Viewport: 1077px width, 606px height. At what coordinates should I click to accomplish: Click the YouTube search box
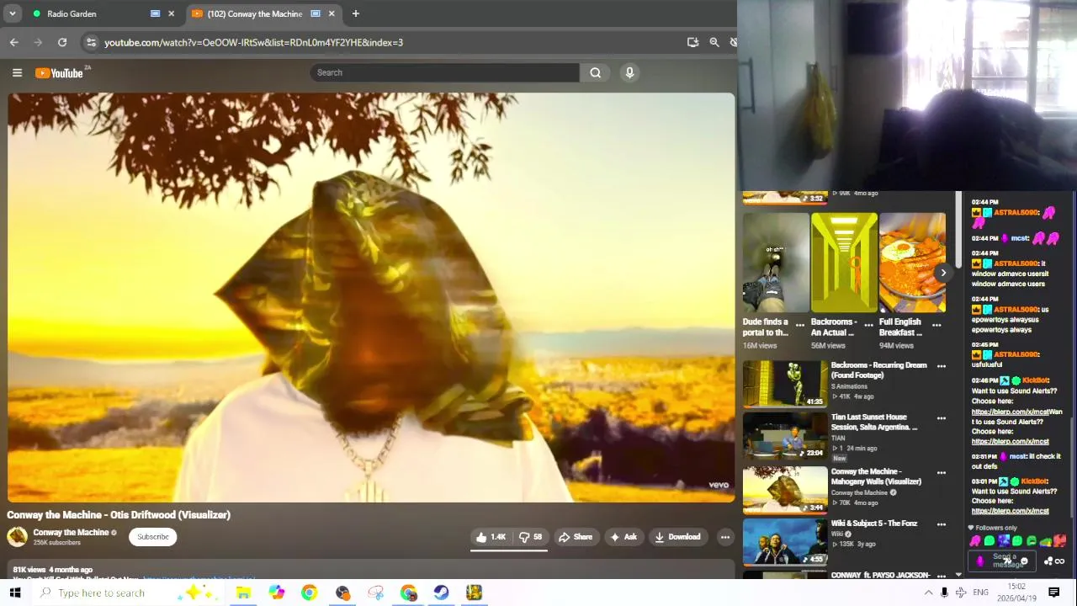tap(444, 72)
